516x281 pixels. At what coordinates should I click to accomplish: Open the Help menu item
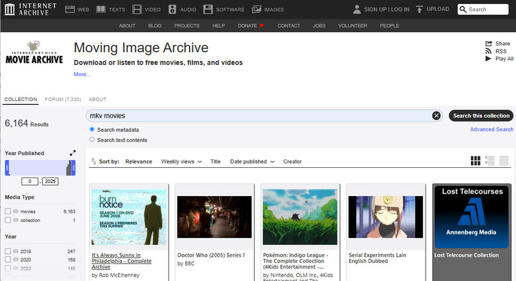219,26
